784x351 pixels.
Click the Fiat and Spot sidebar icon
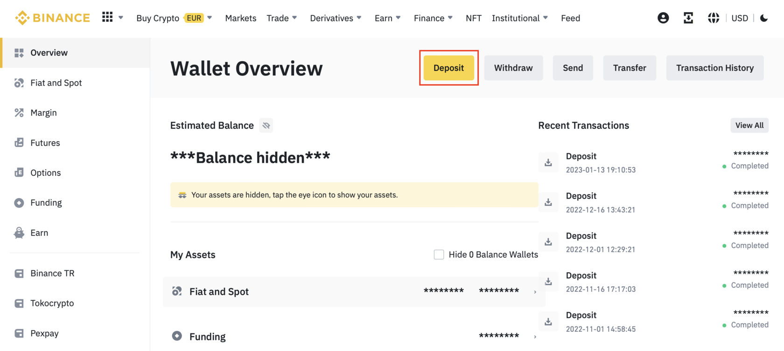(19, 83)
